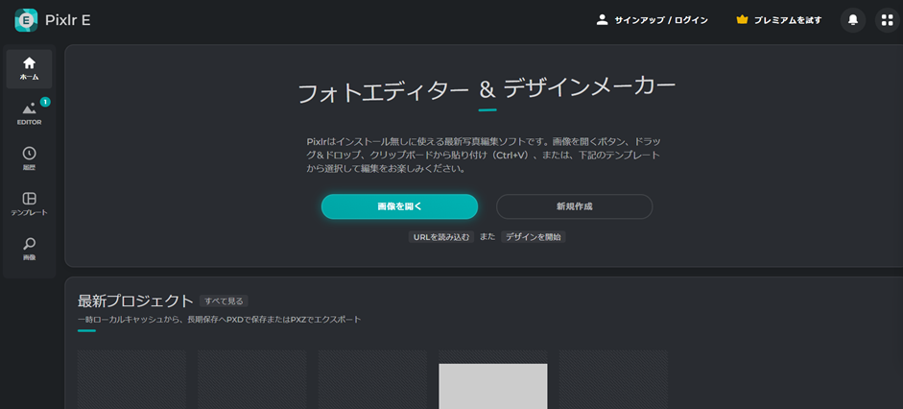
Task: Click プレミアムを試す with crown
Action: (x=778, y=20)
